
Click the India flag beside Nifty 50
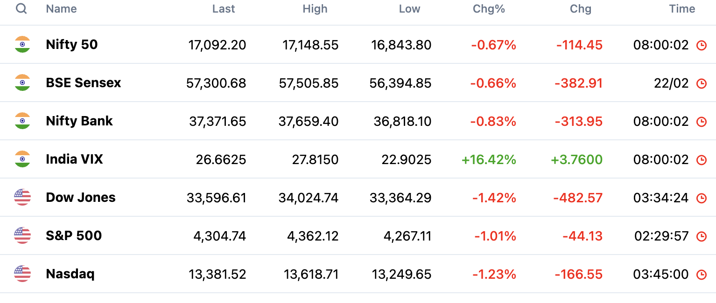tap(22, 45)
